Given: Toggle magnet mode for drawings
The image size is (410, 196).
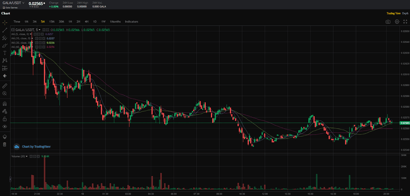Looking at the screenshot, I should tap(5, 104).
